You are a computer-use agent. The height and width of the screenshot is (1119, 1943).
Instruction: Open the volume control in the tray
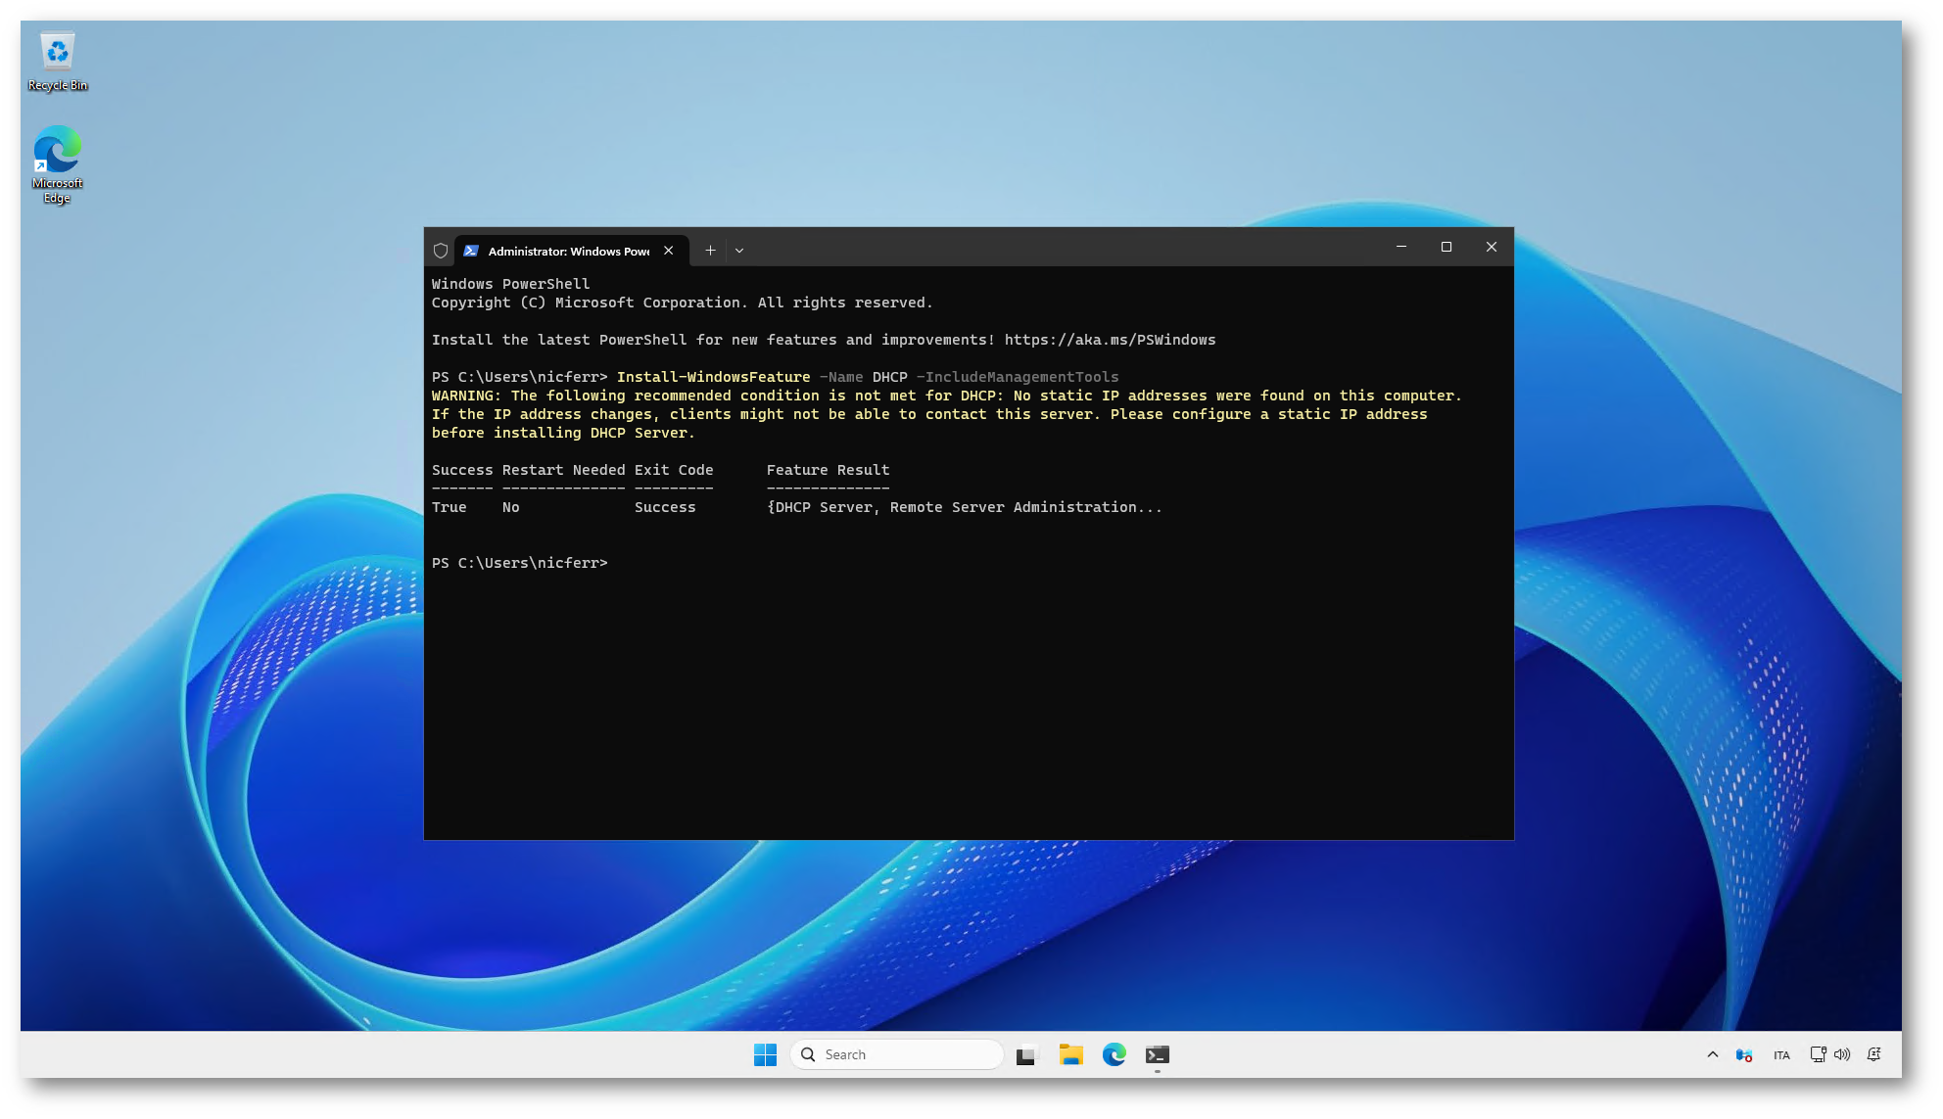[1842, 1054]
